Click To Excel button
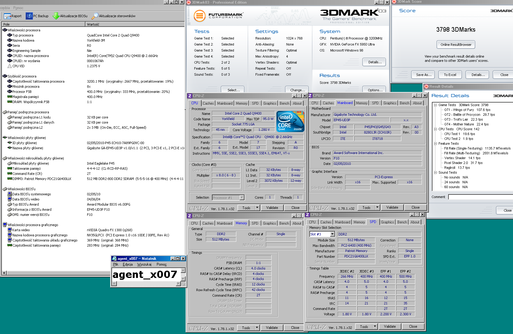The image size is (513, 334). [x=450, y=75]
